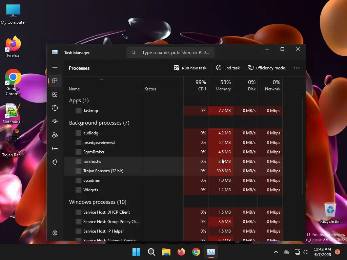
Task: Sort processes by Network column
Action: [x=270, y=85]
